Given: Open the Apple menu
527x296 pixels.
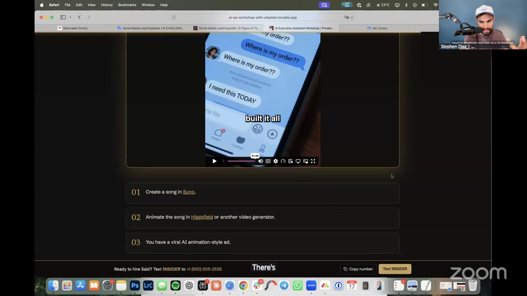Looking at the screenshot, I should tap(42, 5).
